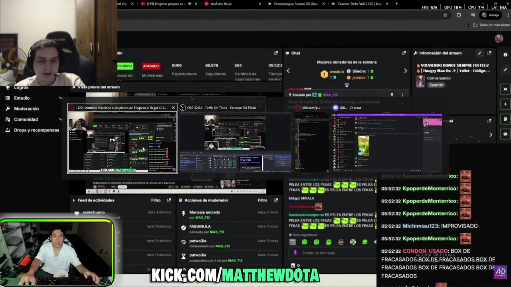511x287 pixels.
Task: Open Filtro in Feed de actividades
Action: 156,201
